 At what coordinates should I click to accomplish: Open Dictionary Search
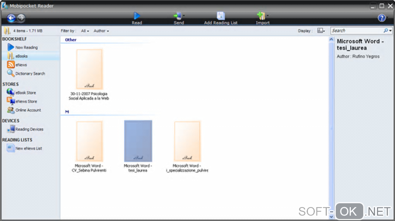click(x=26, y=74)
